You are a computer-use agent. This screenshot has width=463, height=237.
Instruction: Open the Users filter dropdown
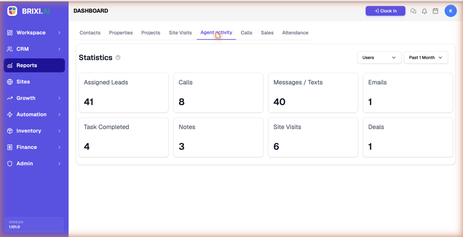[379, 58]
